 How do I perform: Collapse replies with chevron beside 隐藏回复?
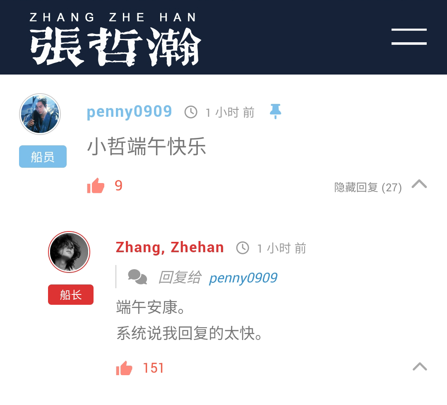[x=419, y=184]
